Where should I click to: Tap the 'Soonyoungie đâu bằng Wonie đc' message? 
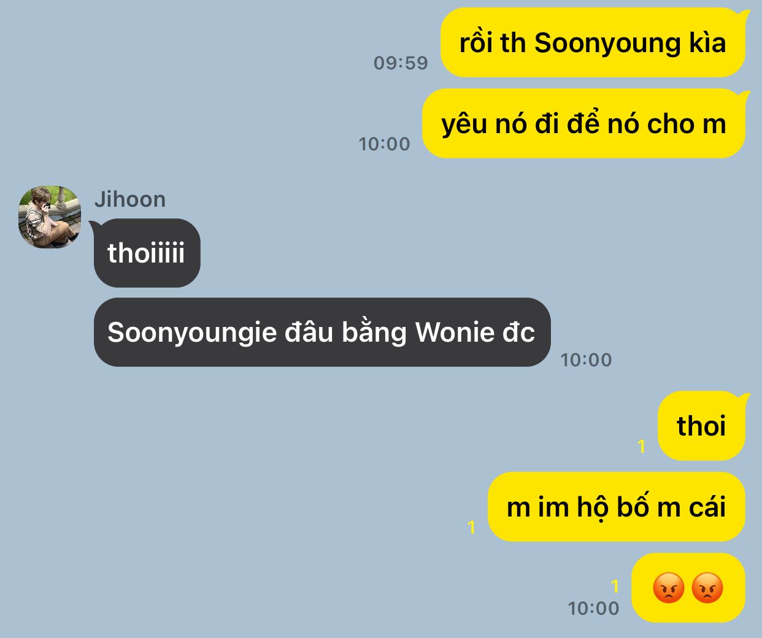click(x=321, y=332)
